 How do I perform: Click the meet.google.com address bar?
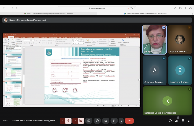pyautogui.click(x=97, y=8)
